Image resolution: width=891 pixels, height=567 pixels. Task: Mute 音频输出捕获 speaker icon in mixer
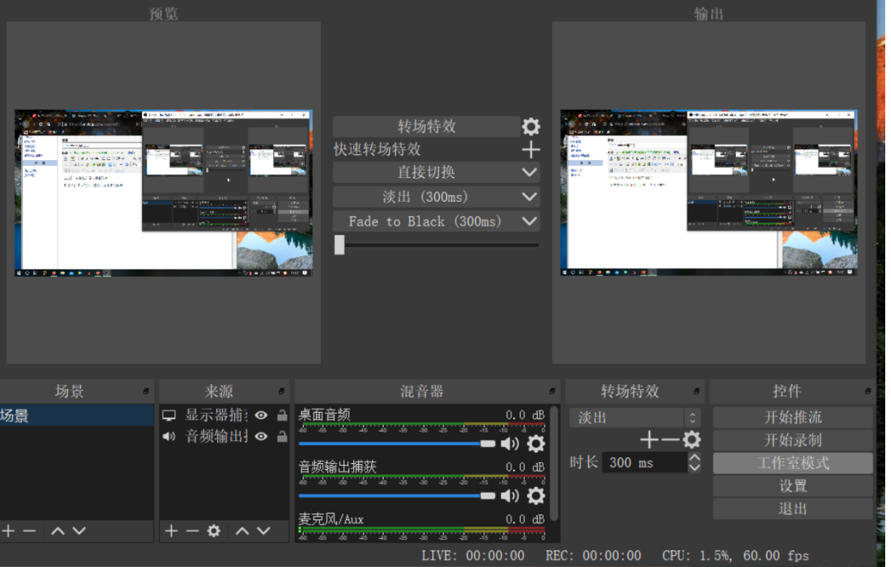510,495
